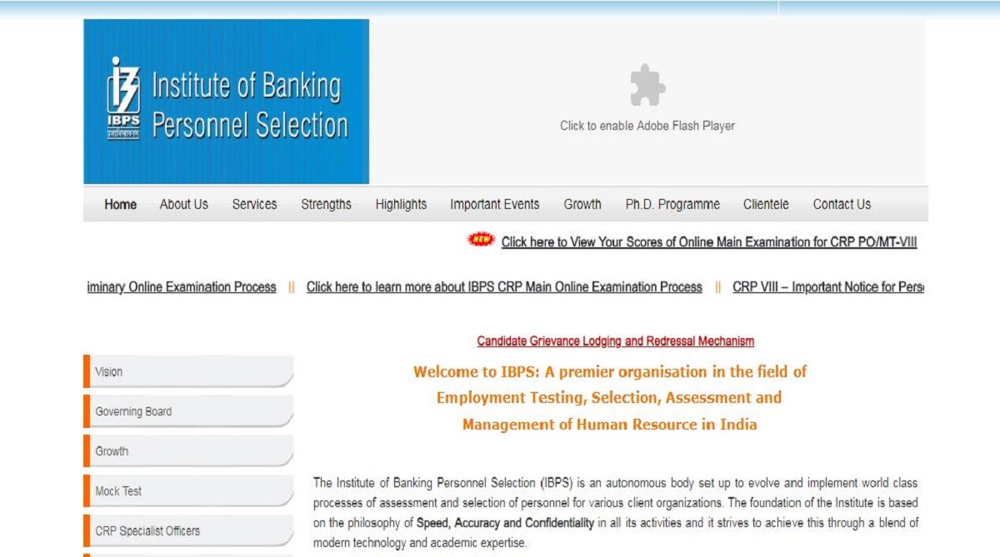This screenshot has height=557, width=1000.
Task: Click the Adobe Flash plugin puzzle icon
Action: pyautogui.click(x=647, y=86)
